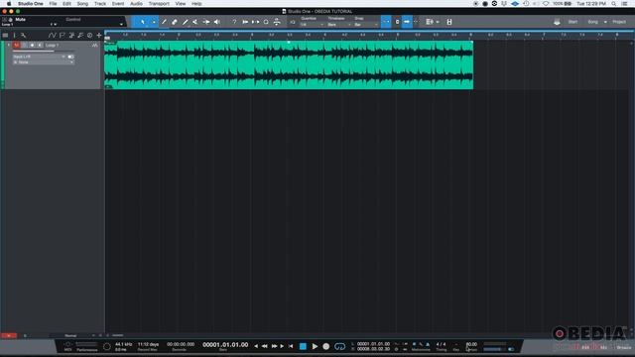Adjust the master output level slider

[x=494, y=349]
